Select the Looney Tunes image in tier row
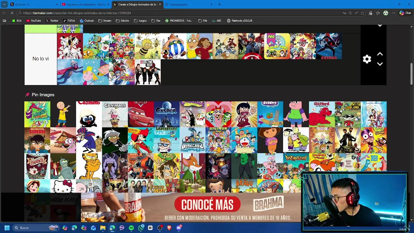Viewport: 414px width, 233px height. tap(277, 46)
